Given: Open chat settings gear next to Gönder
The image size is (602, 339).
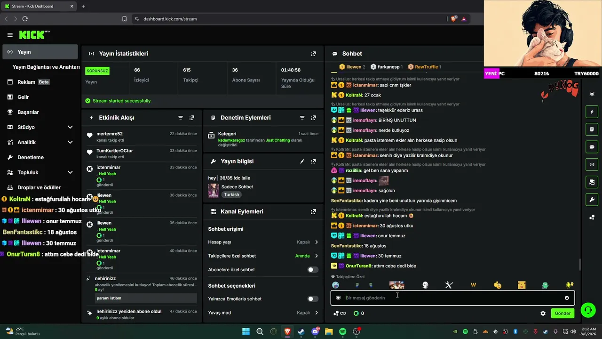Looking at the screenshot, I should (x=543, y=313).
